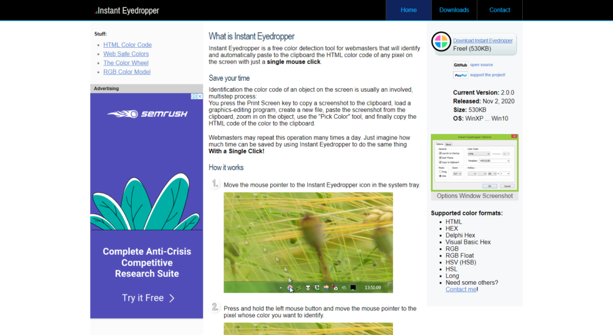
Task: Click the Released: Nov 2, 2020 line
Action: [x=484, y=101]
